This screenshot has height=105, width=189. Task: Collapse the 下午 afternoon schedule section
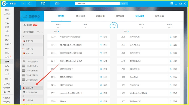click(x=128, y=31)
